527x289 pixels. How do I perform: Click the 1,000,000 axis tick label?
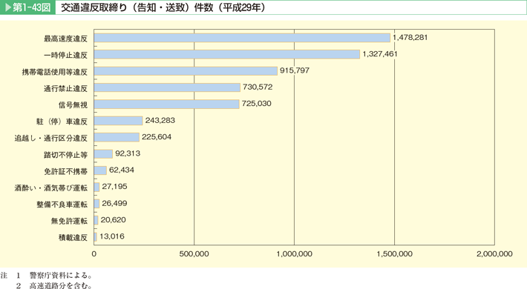click(294, 253)
